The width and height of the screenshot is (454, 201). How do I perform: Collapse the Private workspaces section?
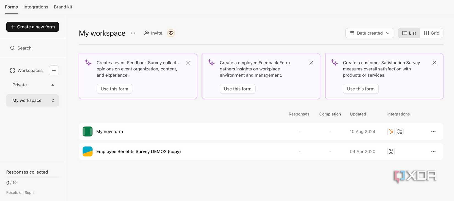pyautogui.click(x=53, y=85)
